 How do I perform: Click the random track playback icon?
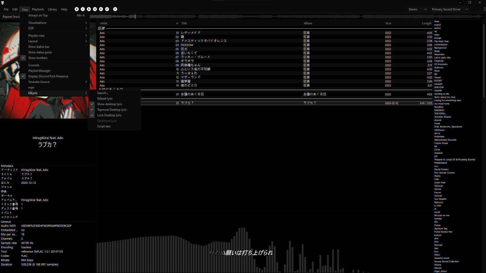tap(107, 9)
